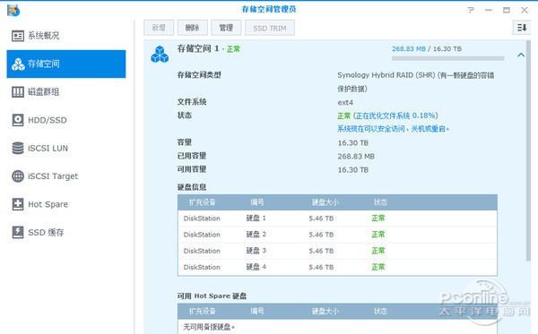Click the 新增 create button
Screen dimensions: 538x334
[x=159, y=28]
